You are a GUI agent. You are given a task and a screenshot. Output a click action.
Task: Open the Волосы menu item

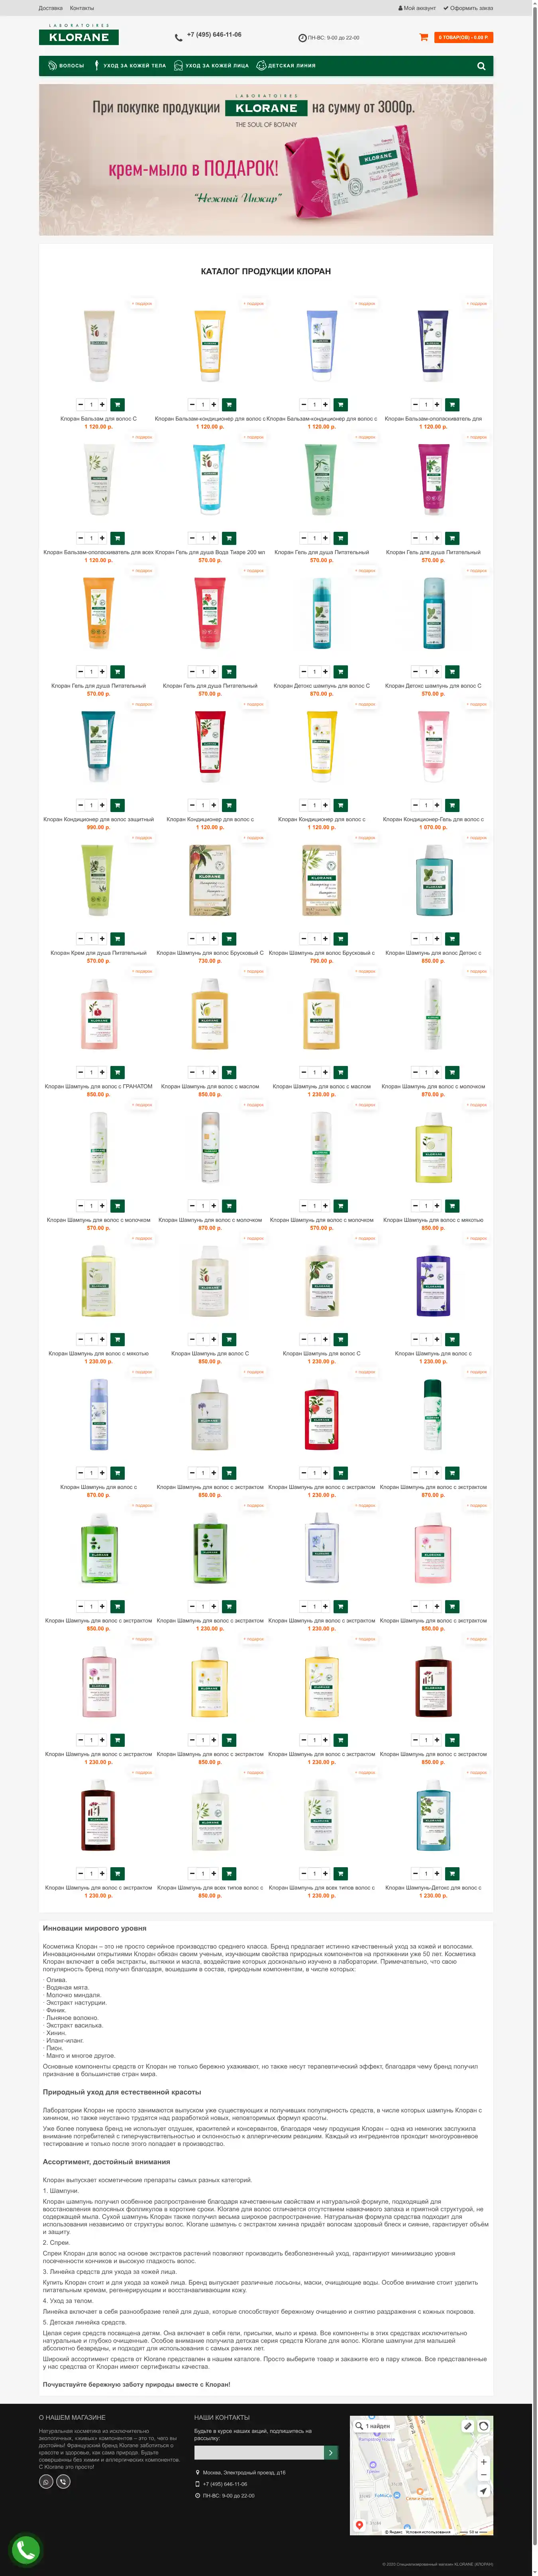(x=66, y=66)
